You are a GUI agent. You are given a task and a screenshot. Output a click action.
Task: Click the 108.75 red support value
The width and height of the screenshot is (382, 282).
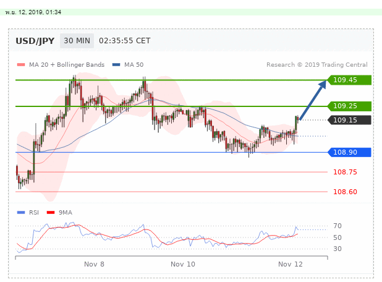click(345, 172)
